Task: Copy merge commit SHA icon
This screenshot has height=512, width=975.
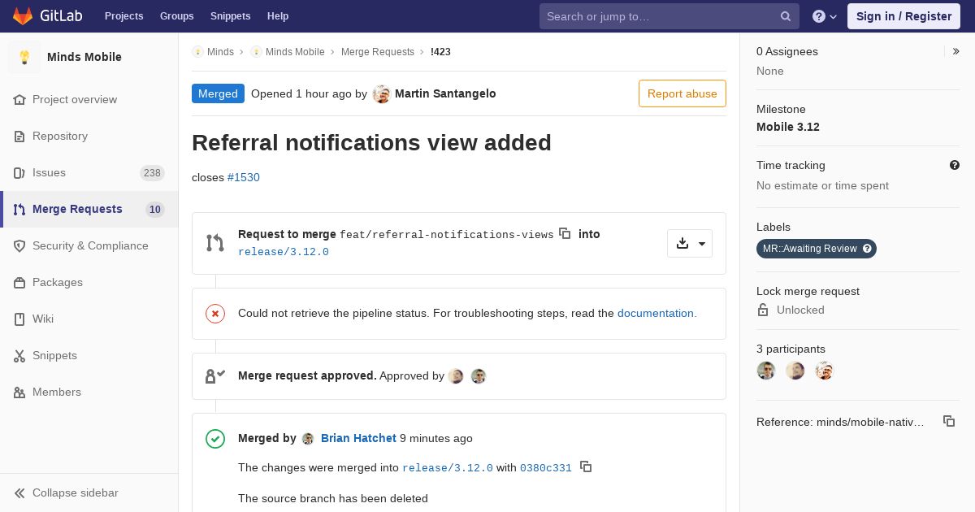Action: 586,466
